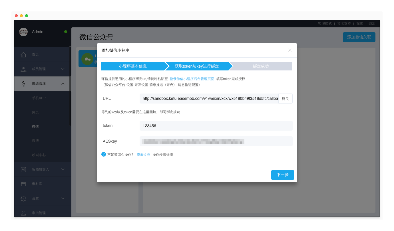394x231 pixels.
Task: Click the WeChat account avatar card
Action: (x=88, y=59)
